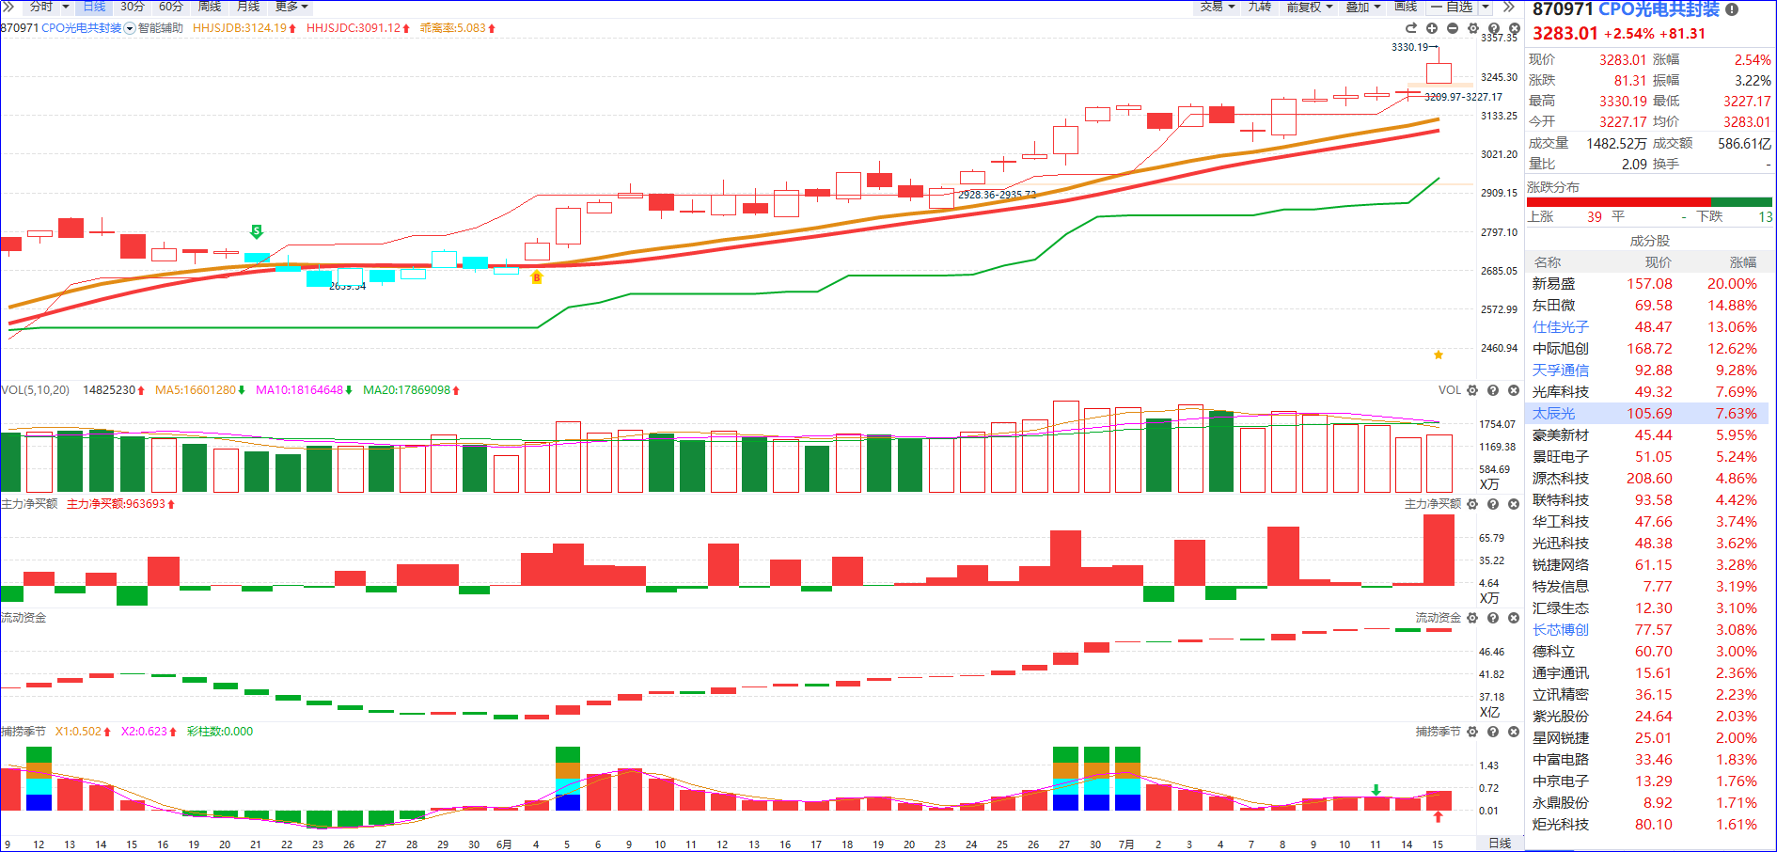Open 流动资金 indicator help icon
Screen dimensions: 1777x852
pos(1493,618)
